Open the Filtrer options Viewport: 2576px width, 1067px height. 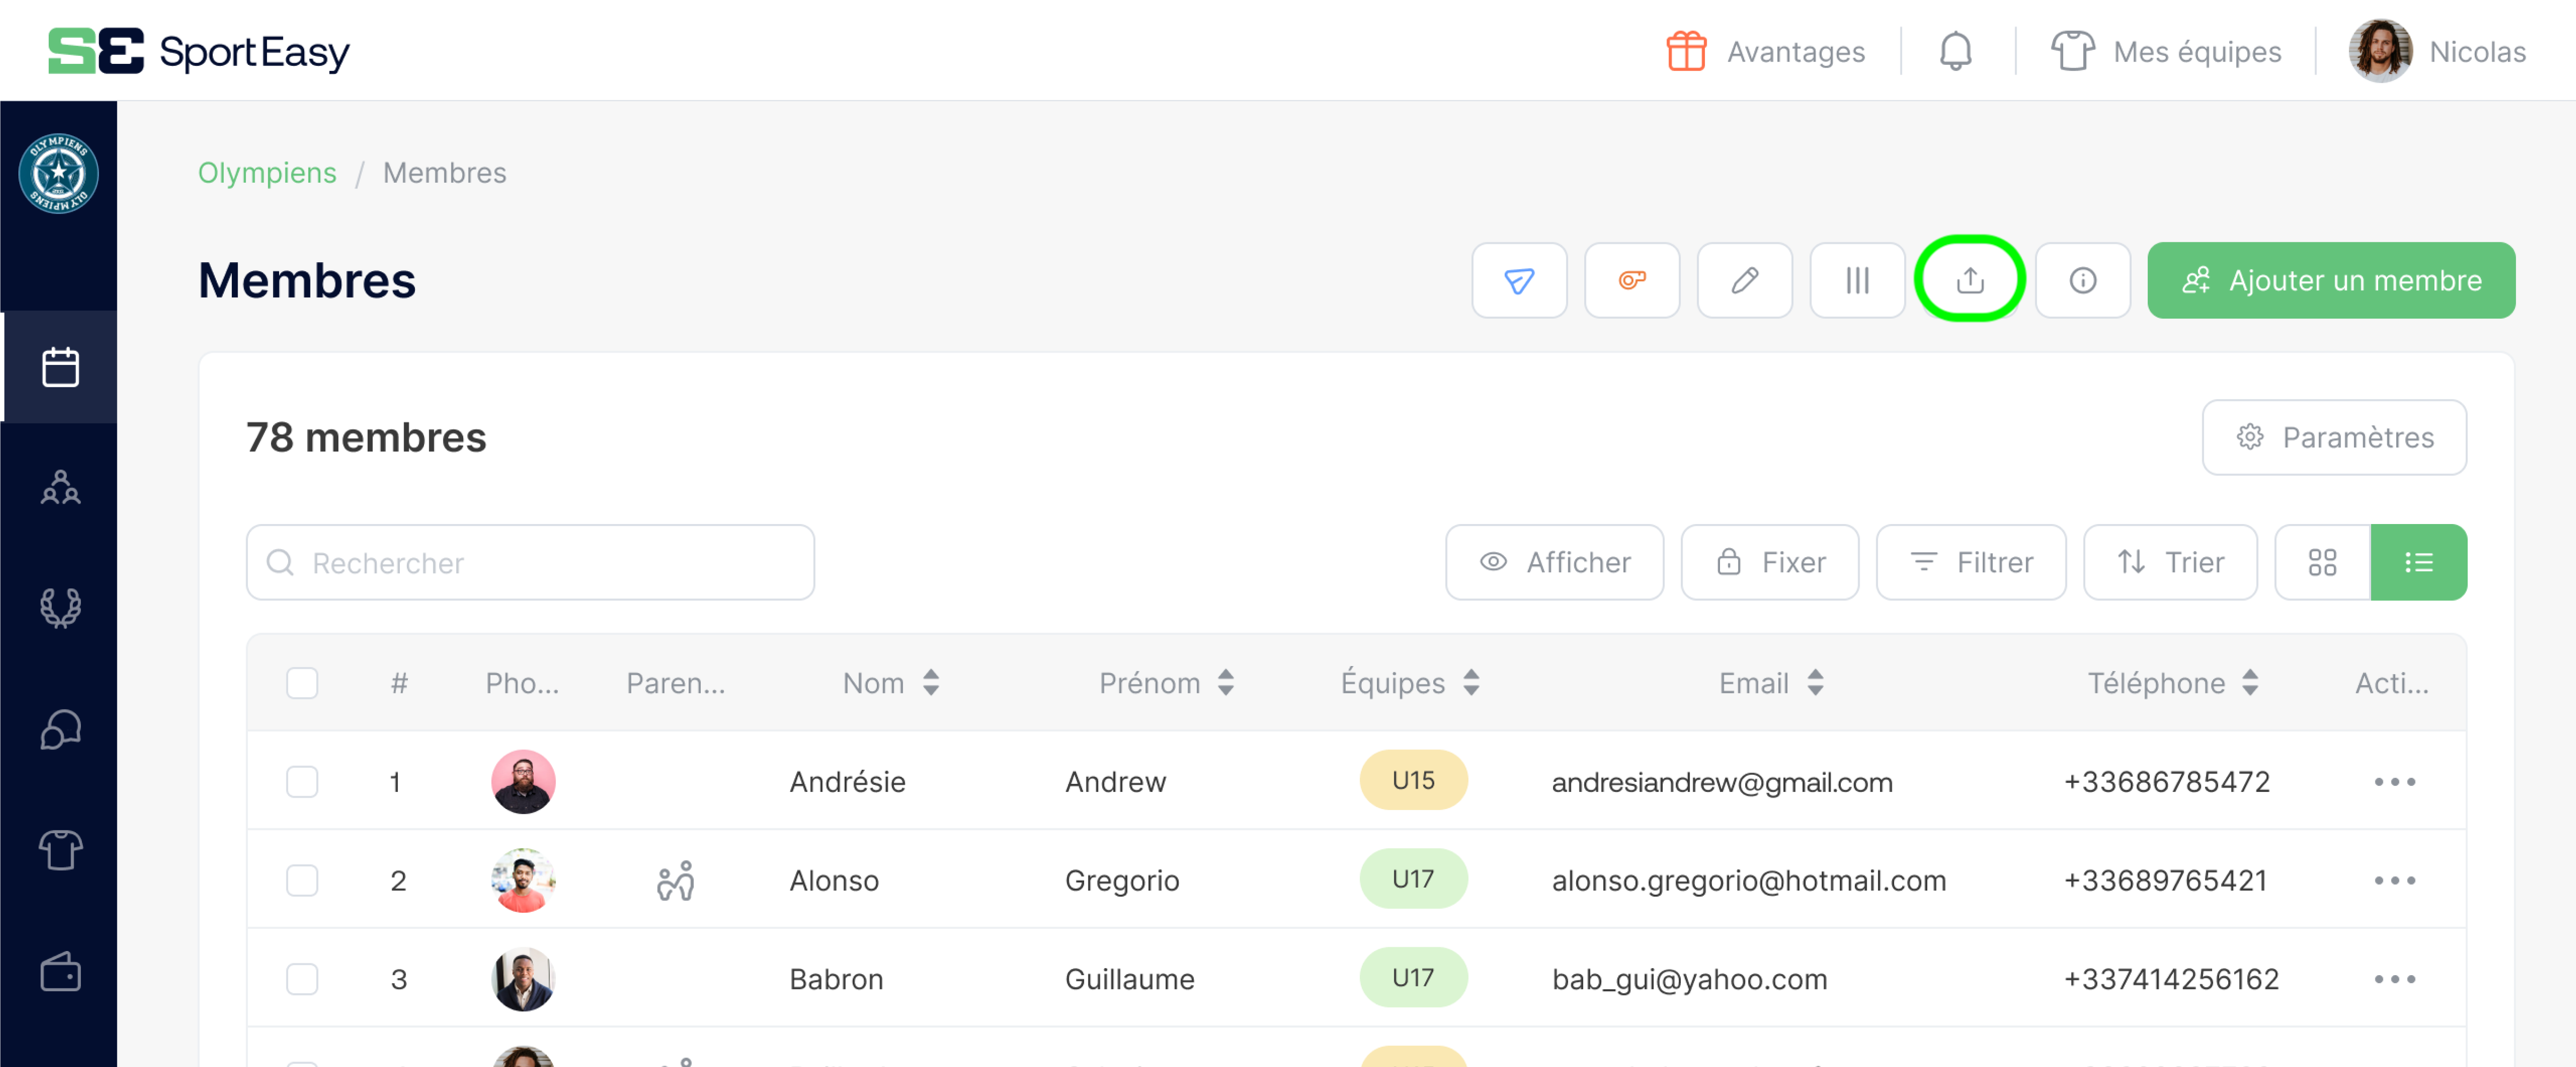(1970, 562)
